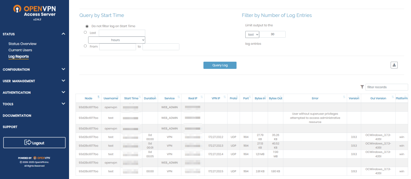
Task: Sort table by Node column arrows
Action: [x=98, y=98]
